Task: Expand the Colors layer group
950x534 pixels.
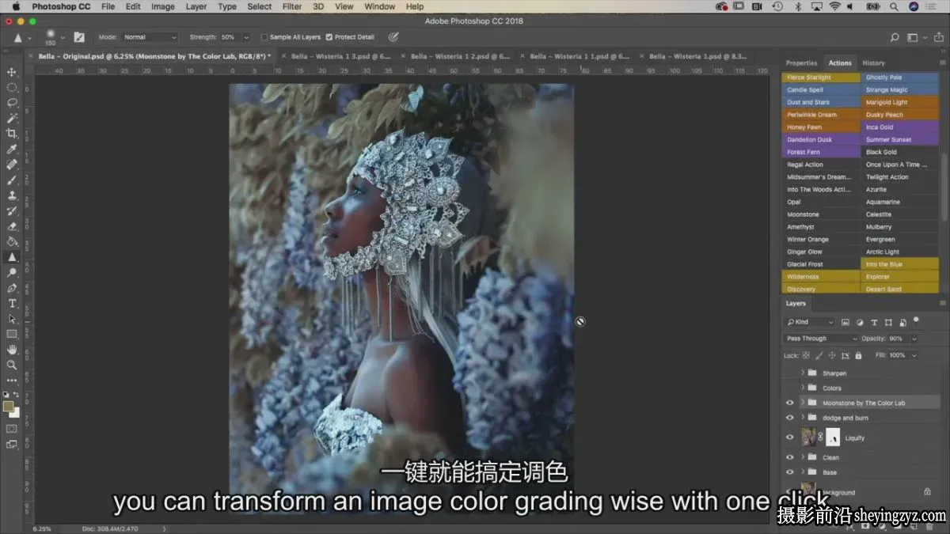Action: 803,388
